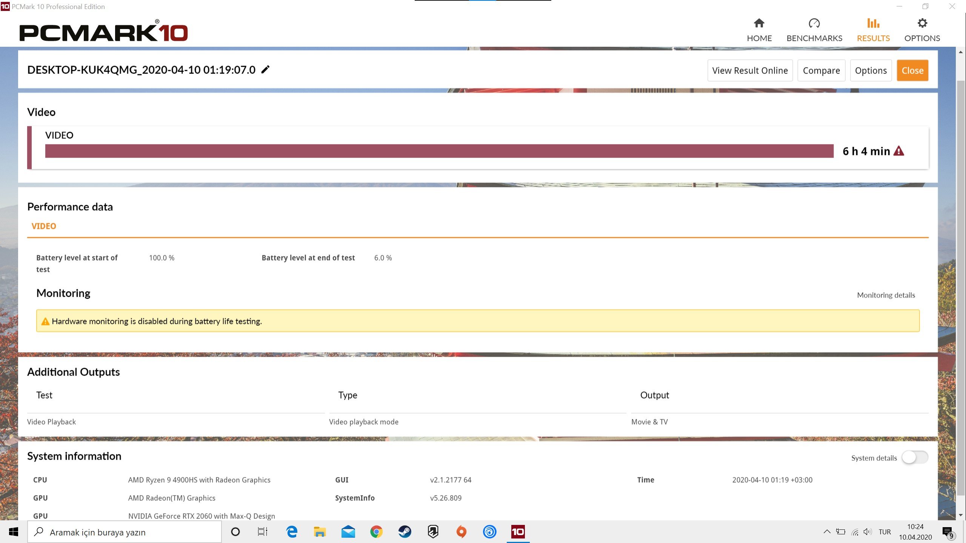966x543 pixels.
Task: Click the red warning triangle beside 6 h 4 min
Action: [899, 151]
